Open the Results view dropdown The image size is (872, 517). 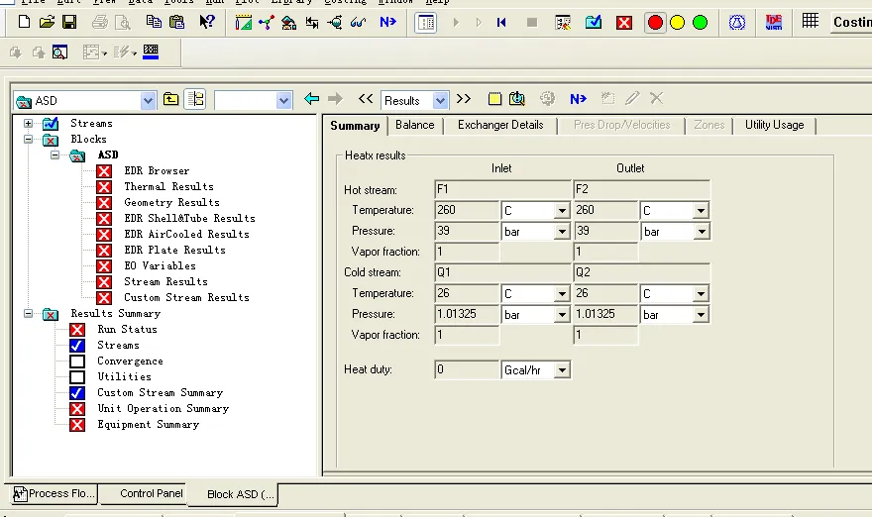(440, 100)
